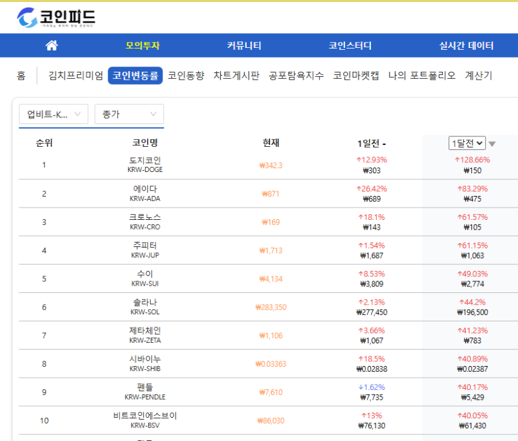Click the sort triangle next to 1달전
This screenshot has width=518, height=441.
[492, 144]
